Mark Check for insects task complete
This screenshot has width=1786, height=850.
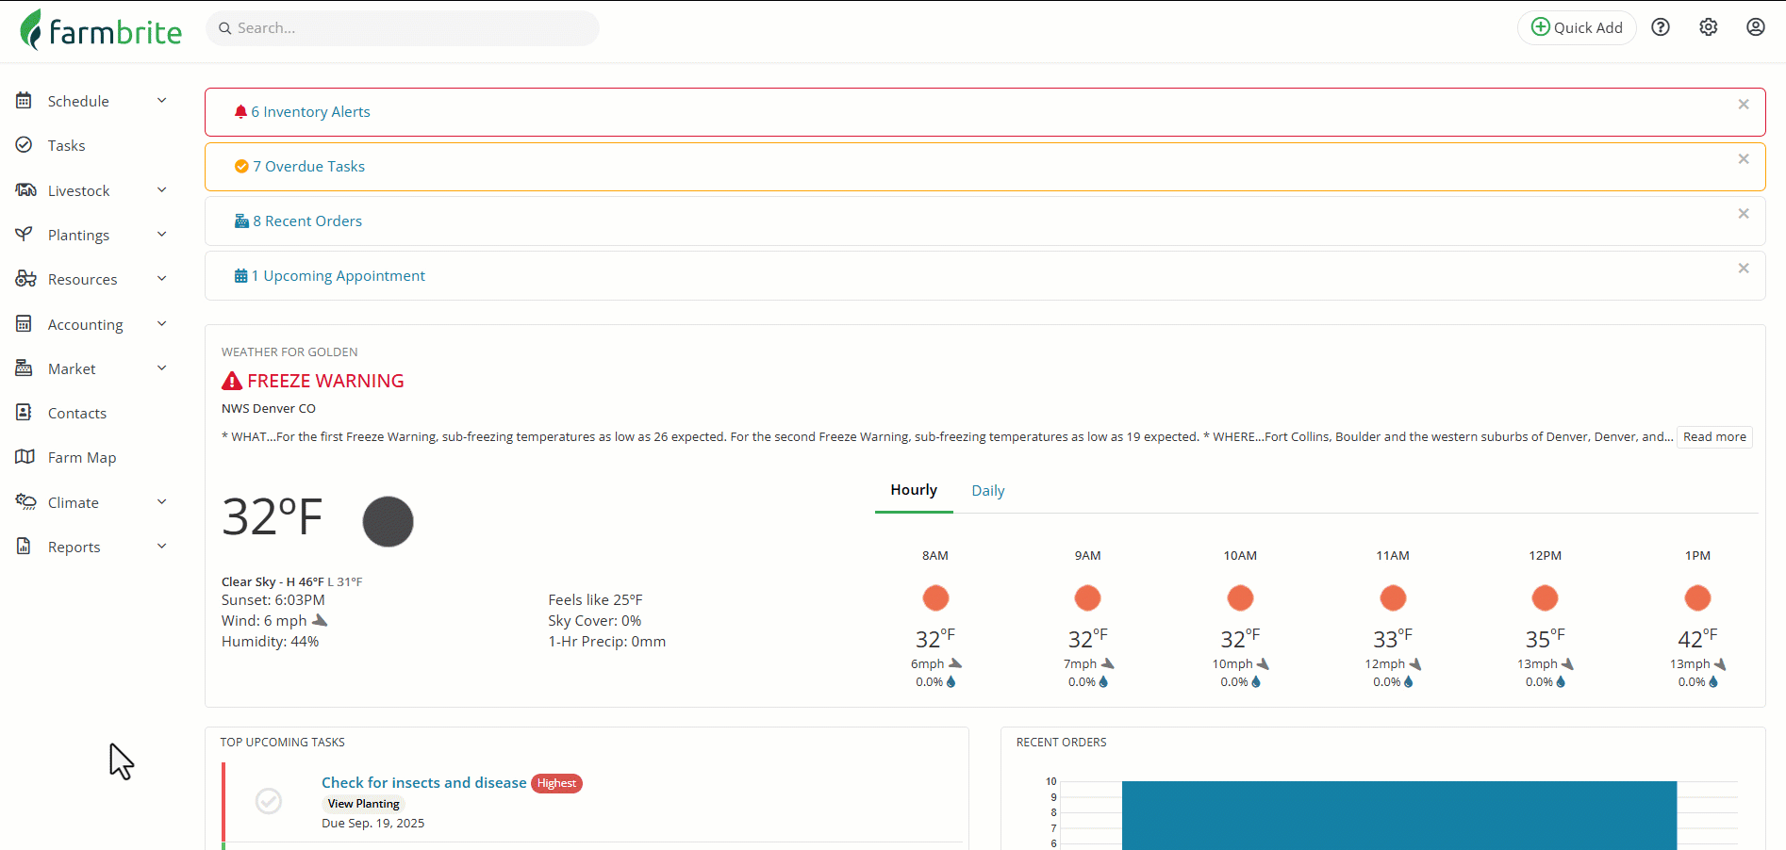click(x=269, y=801)
